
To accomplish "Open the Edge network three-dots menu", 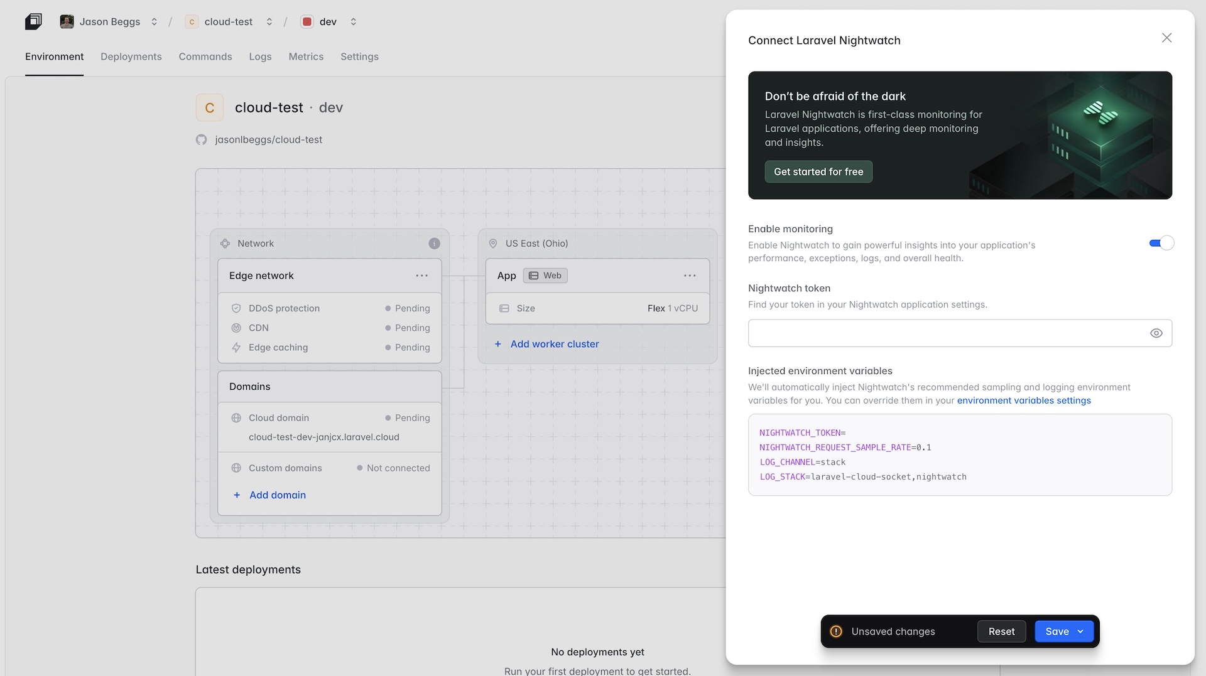I will [x=421, y=276].
